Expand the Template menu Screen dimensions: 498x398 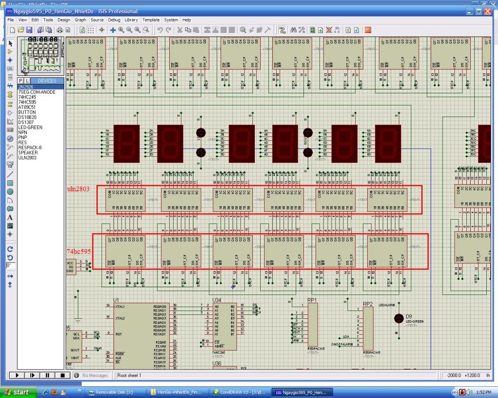point(151,20)
